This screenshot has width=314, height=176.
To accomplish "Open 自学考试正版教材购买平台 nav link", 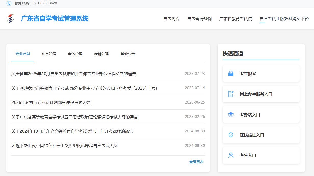I will [x=284, y=19].
